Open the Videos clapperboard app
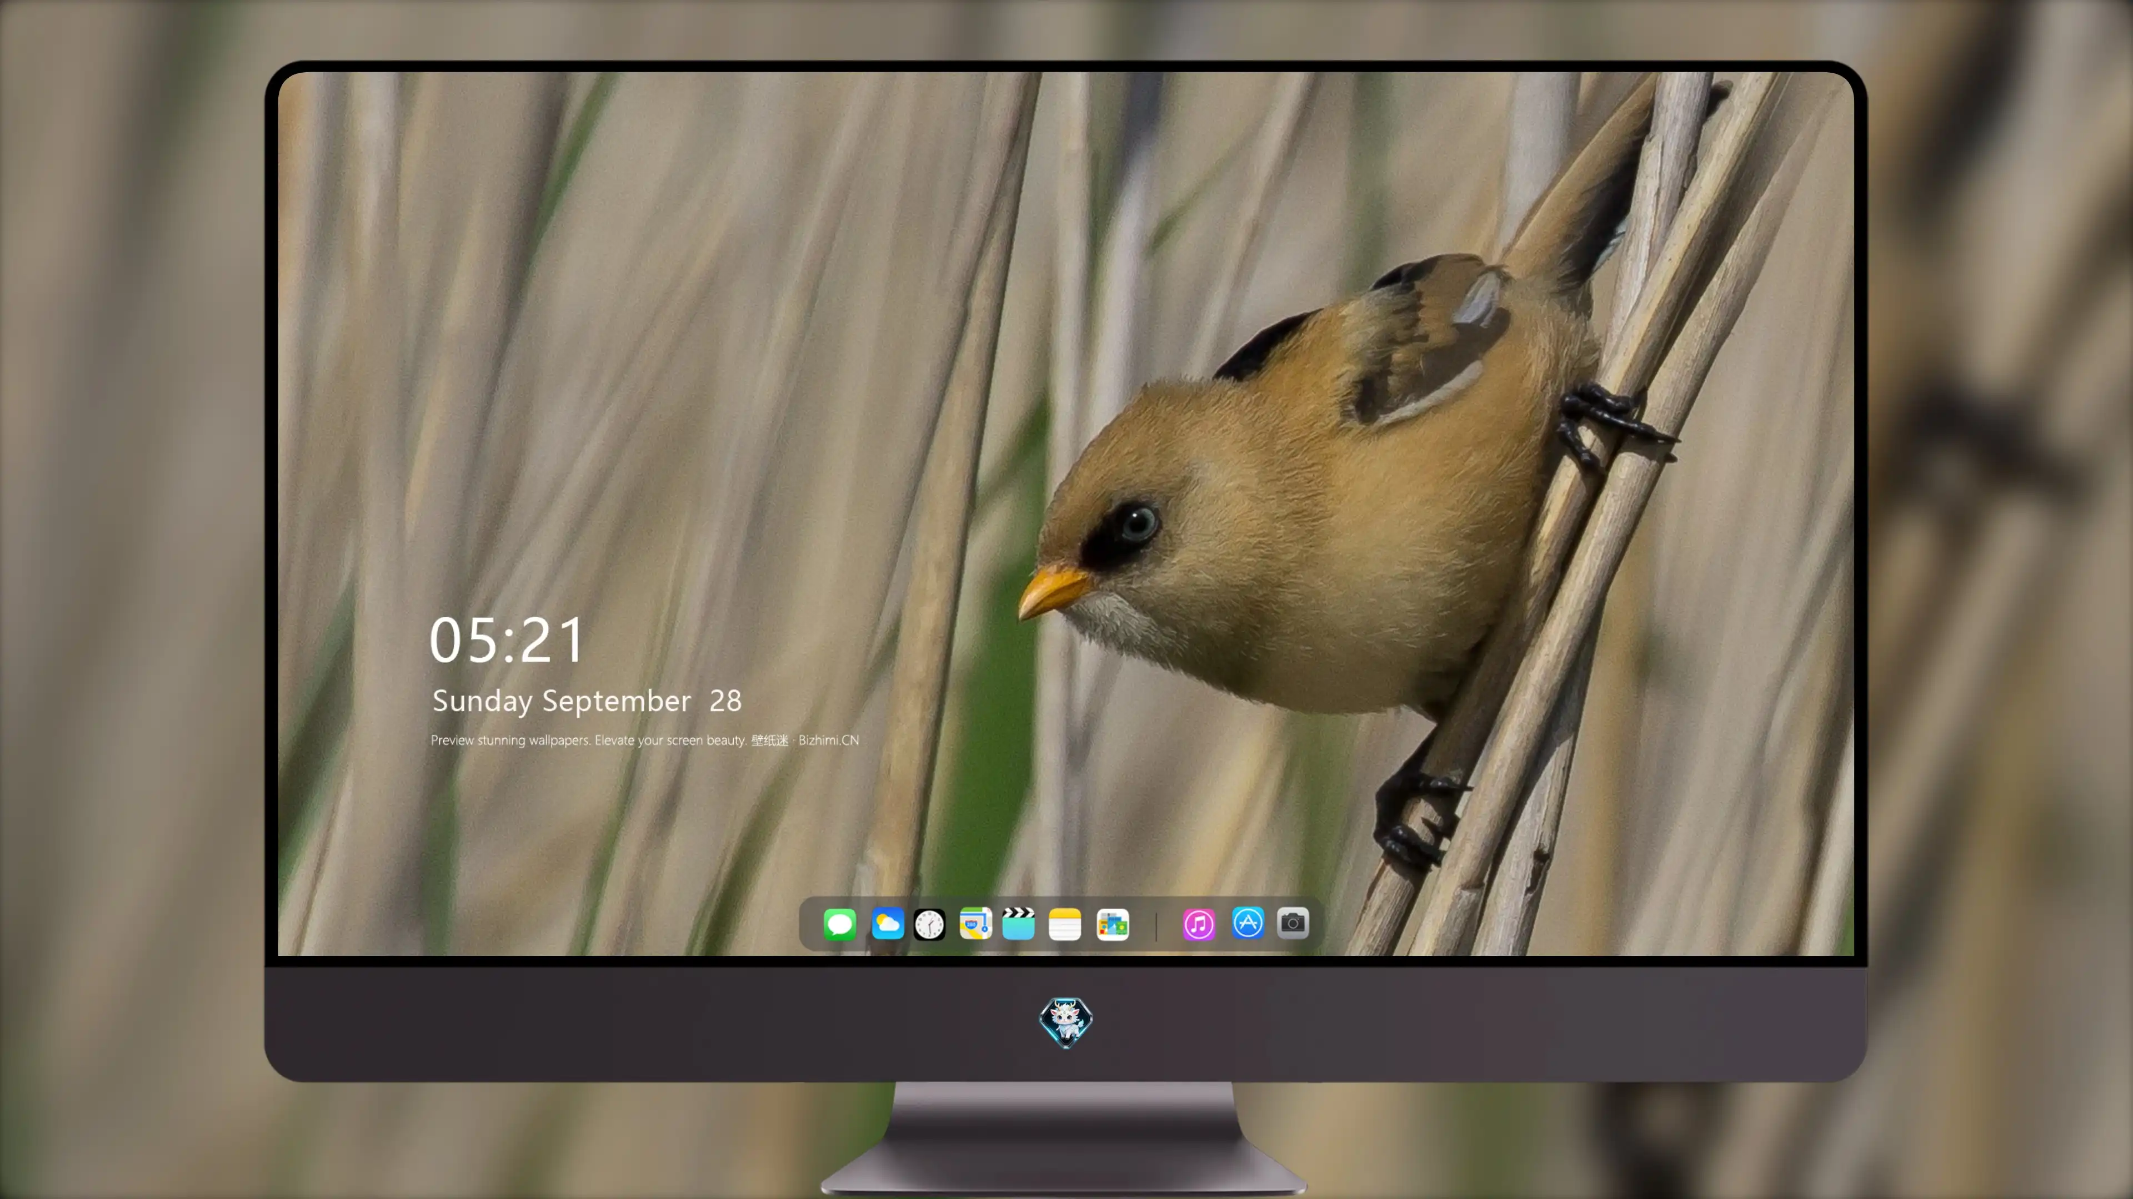The height and width of the screenshot is (1199, 2133). click(x=1019, y=924)
